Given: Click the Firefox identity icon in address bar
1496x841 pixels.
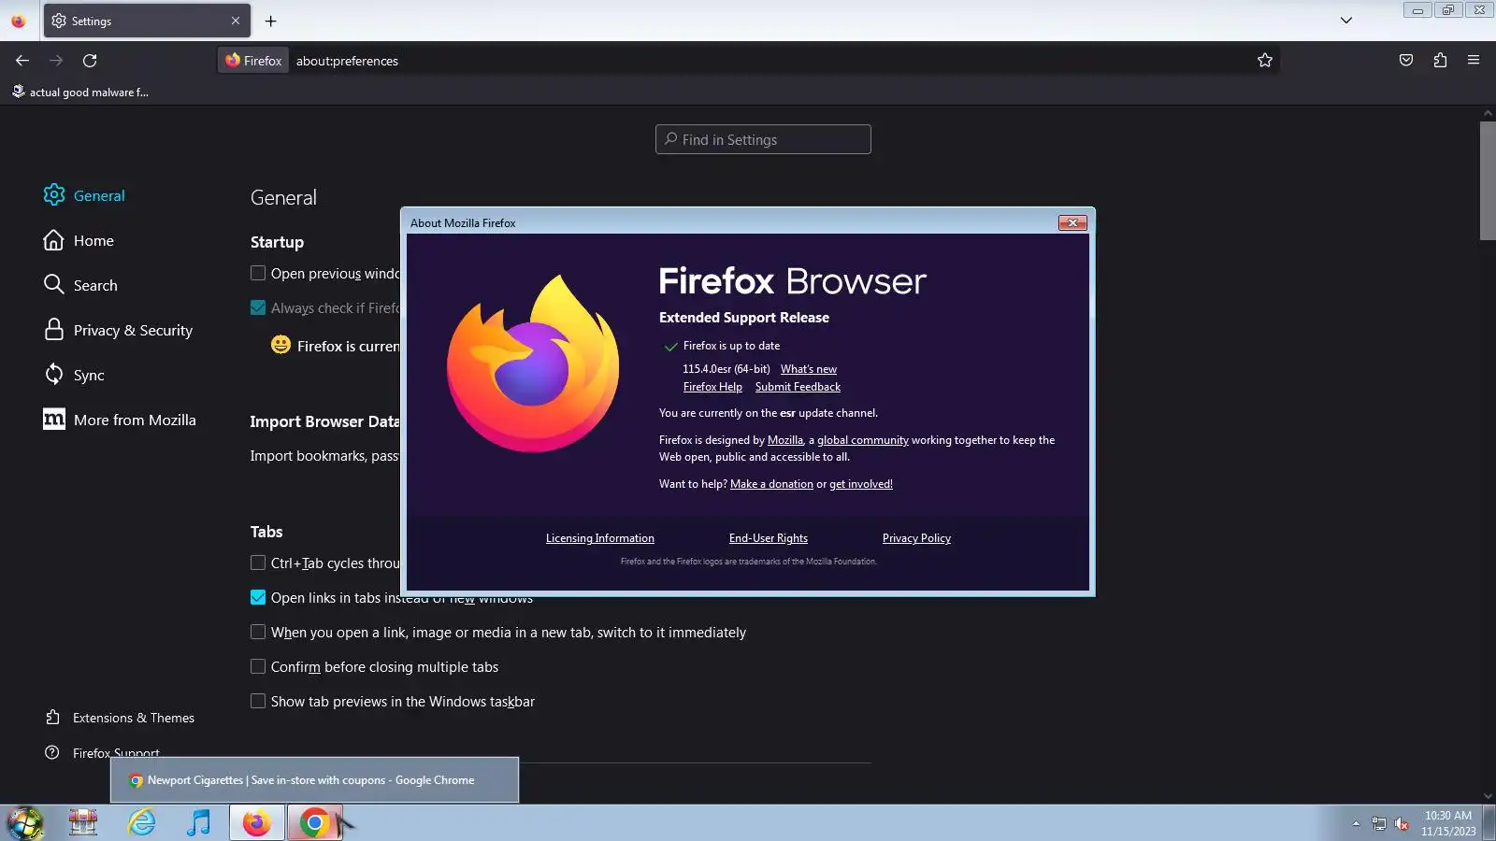Looking at the screenshot, I should [253, 61].
